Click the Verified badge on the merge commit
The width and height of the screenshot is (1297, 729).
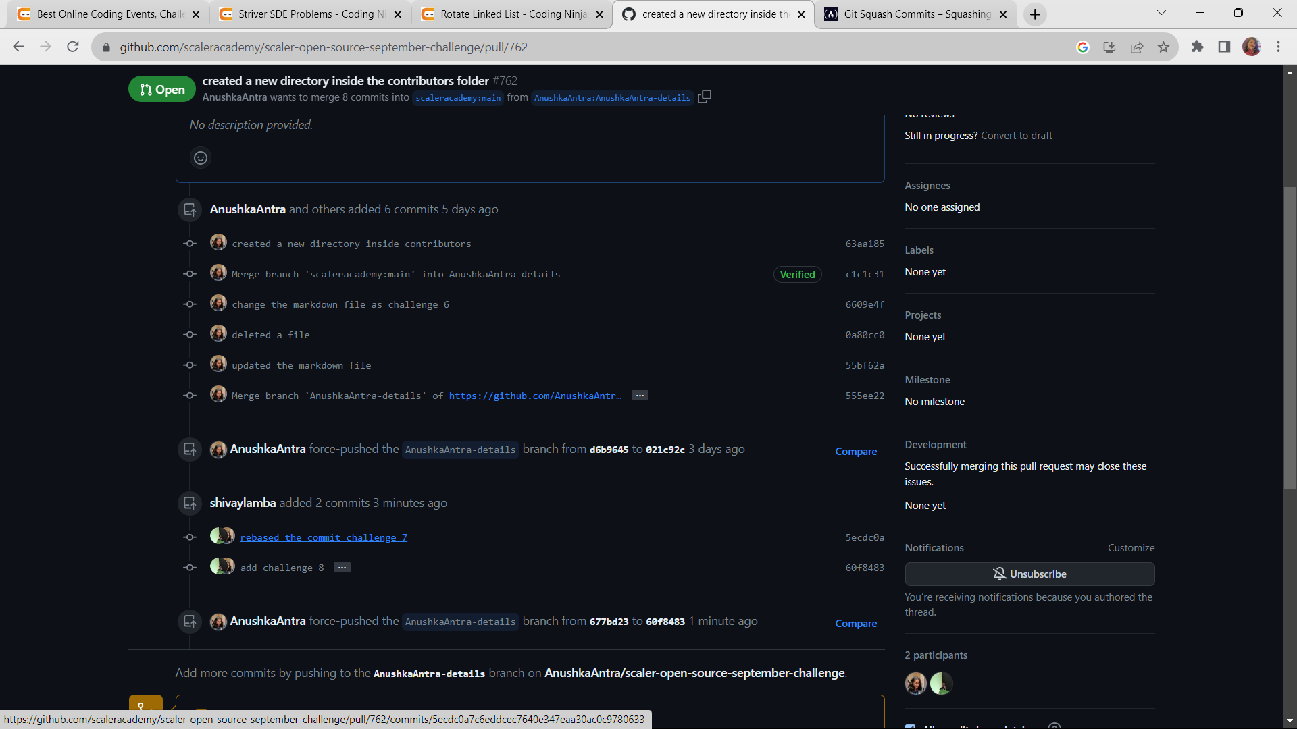click(797, 274)
